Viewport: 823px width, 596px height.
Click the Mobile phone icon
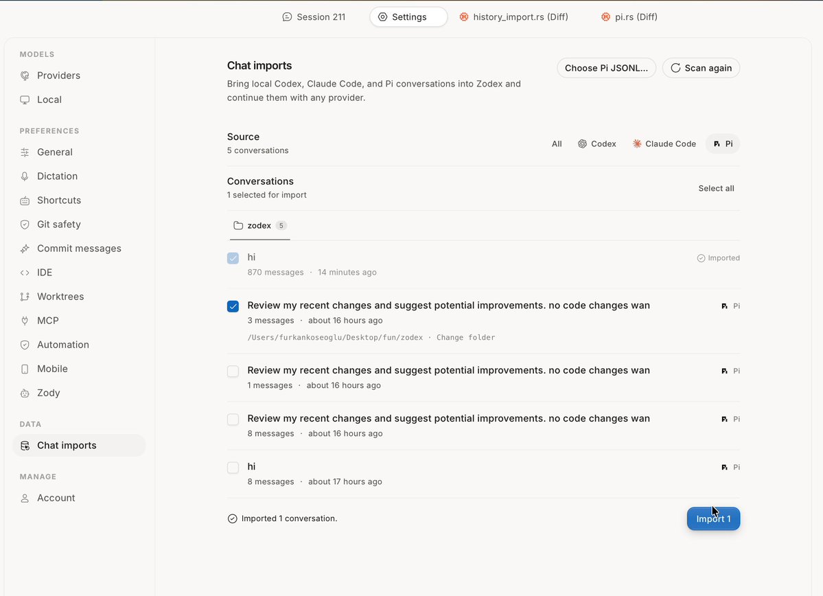click(x=25, y=369)
